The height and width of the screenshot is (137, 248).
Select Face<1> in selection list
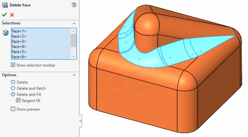tap(41, 31)
